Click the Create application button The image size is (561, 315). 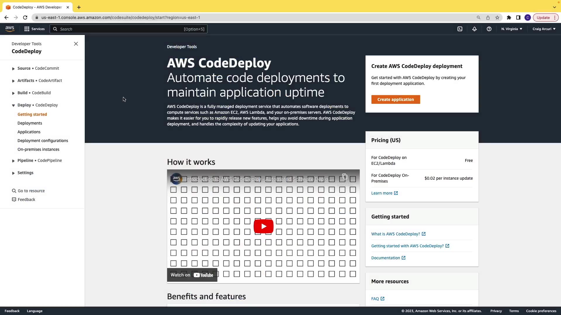[x=395, y=99]
